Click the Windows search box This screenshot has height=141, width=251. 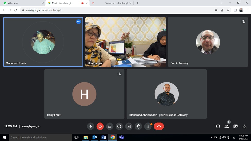[x=40, y=137]
